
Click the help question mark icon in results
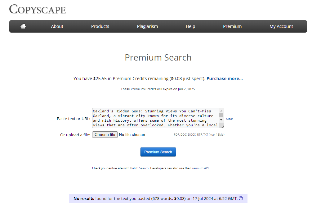tap(241, 198)
